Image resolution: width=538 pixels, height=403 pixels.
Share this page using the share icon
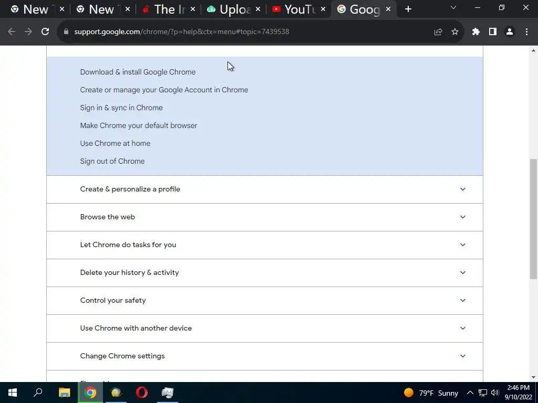coord(438,31)
